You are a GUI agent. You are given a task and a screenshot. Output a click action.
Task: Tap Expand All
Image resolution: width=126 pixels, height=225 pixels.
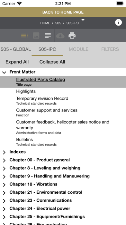point(17,62)
